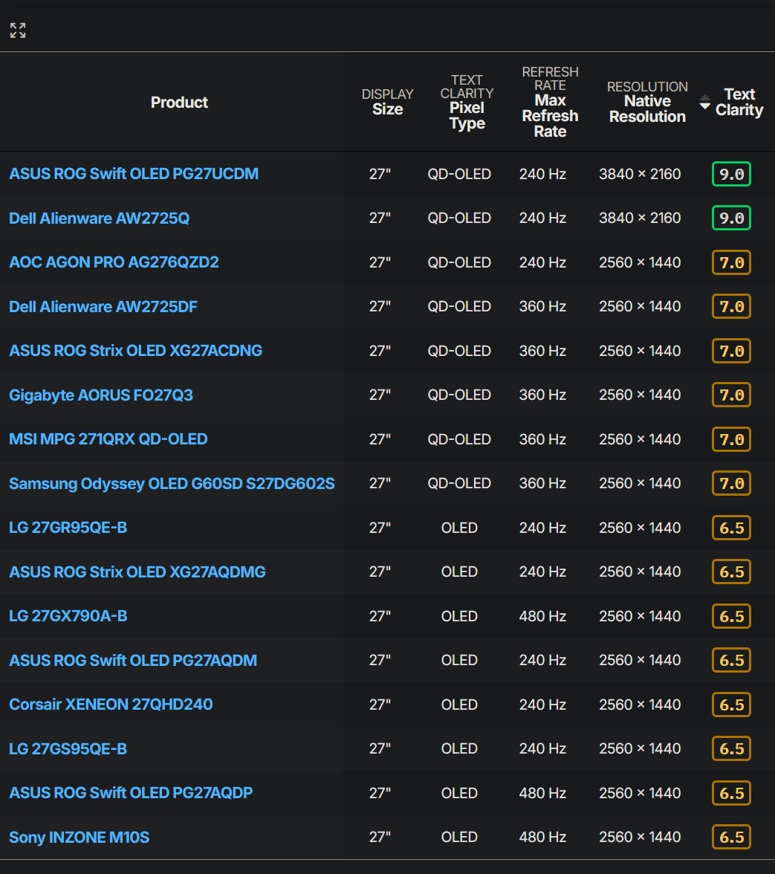775x874 pixels.
Task: Open Dell Alienware AW2725Q product link
Action: (99, 218)
